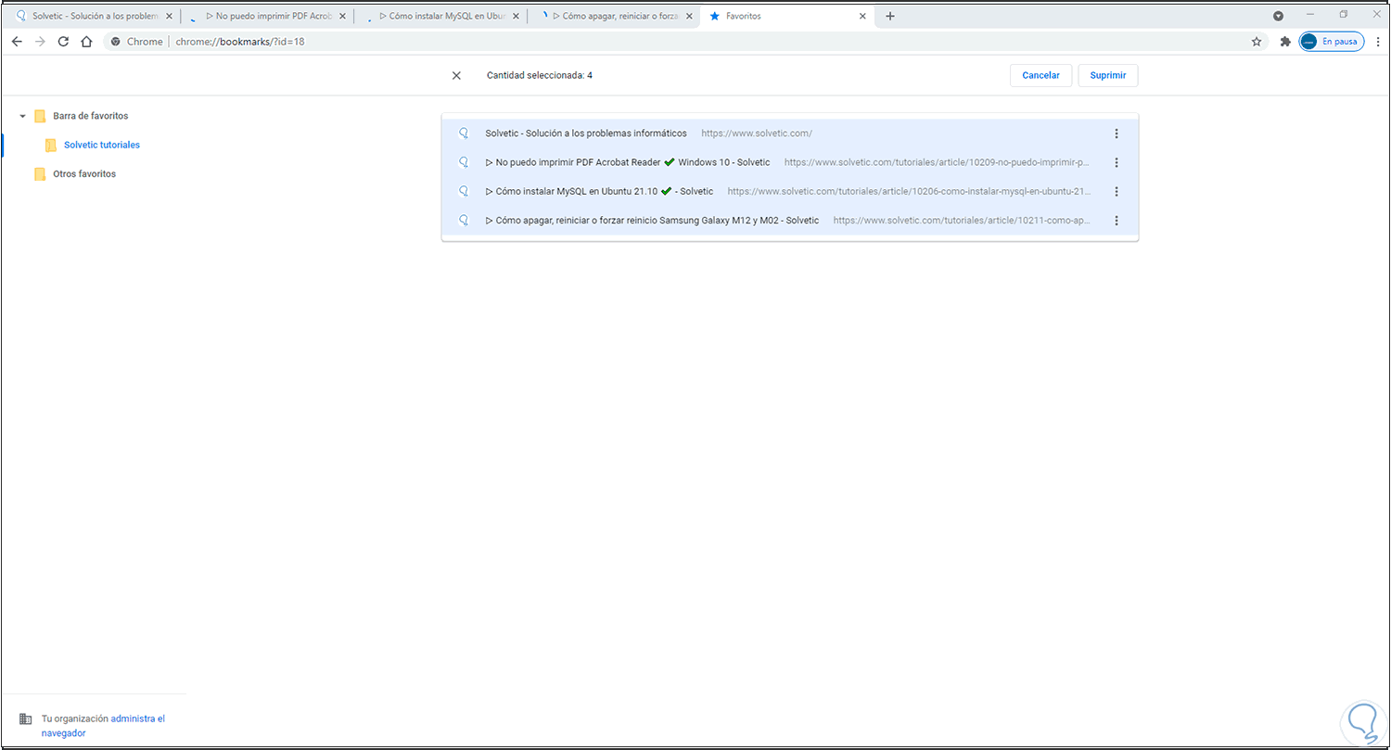Click the Suprimir button
This screenshot has height=750, width=1391.
1108,76
